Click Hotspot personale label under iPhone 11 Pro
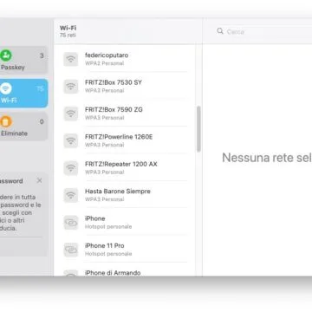Screen dimensions: 312x312 [x=108, y=254]
